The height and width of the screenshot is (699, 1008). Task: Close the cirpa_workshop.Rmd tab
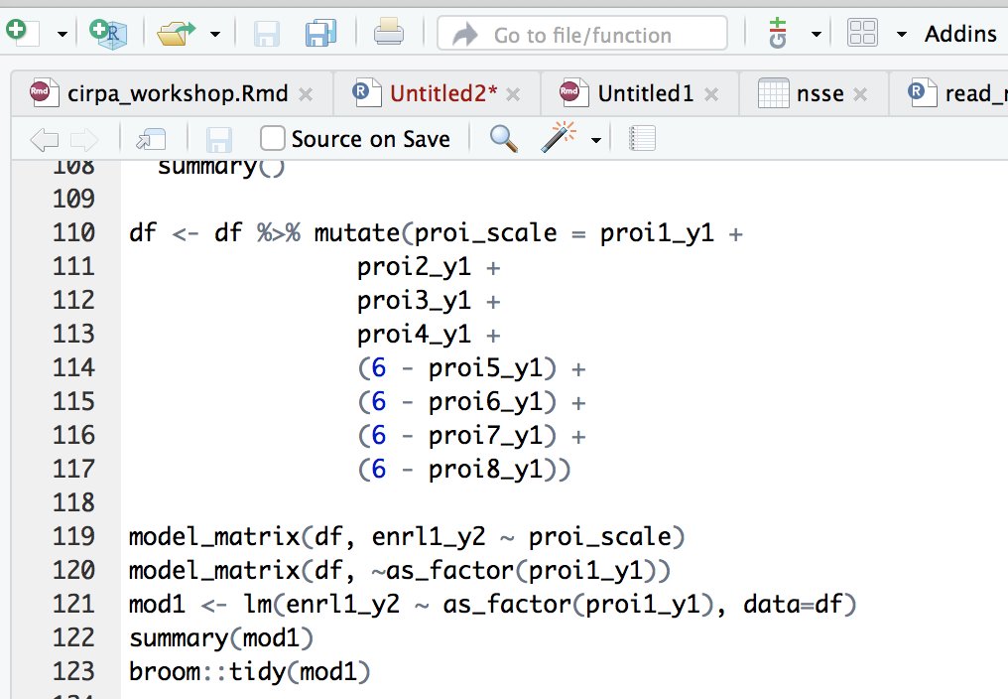coord(306,95)
